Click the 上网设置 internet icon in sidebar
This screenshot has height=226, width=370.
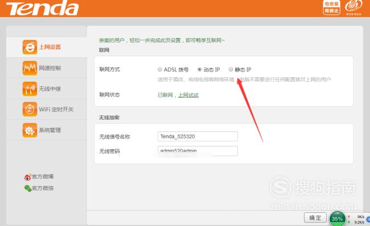click(x=30, y=47)
